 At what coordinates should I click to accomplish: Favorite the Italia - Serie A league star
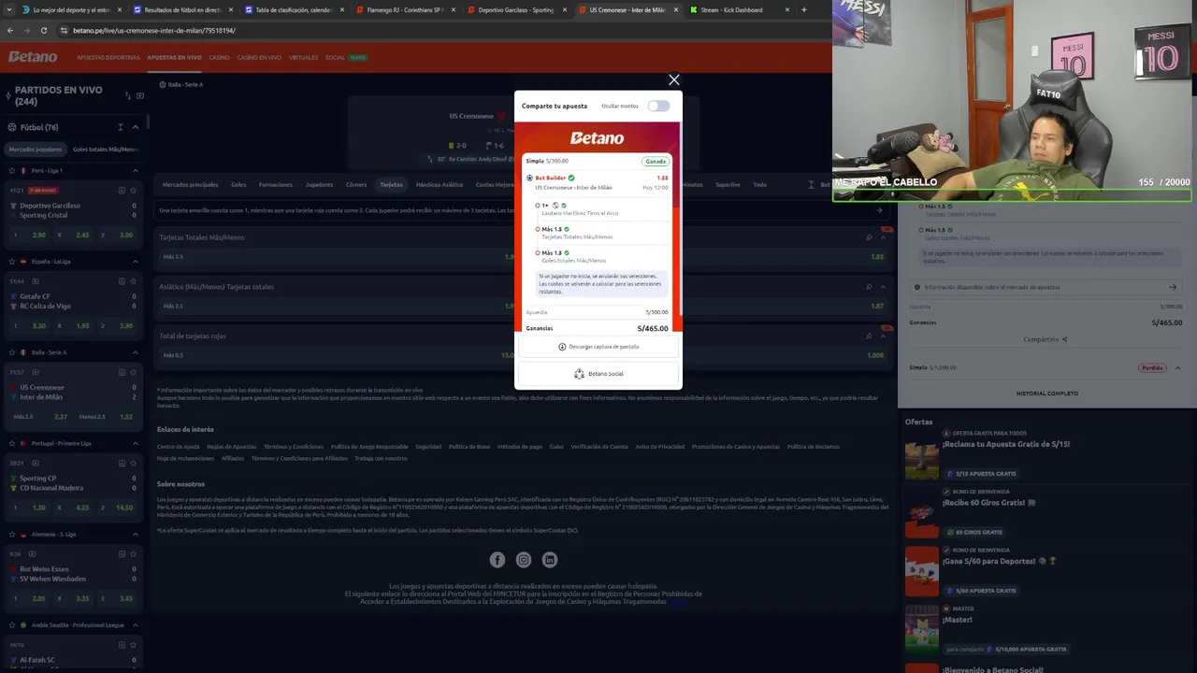coord(11,352)
